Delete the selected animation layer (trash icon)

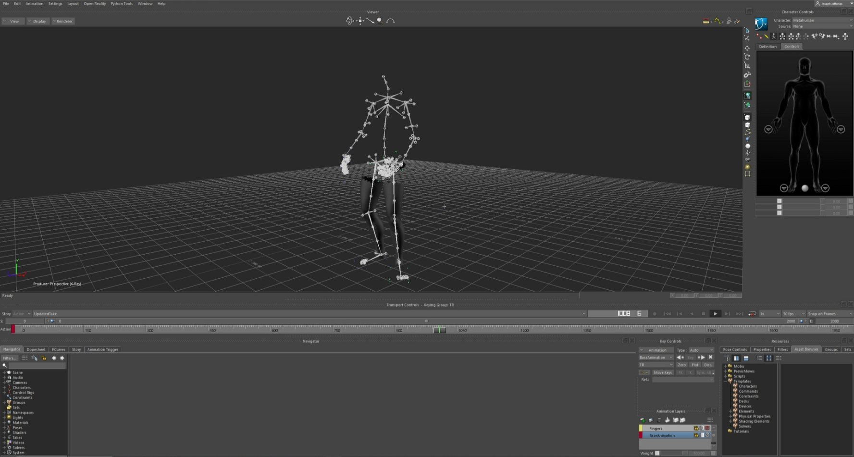[659, 420]
